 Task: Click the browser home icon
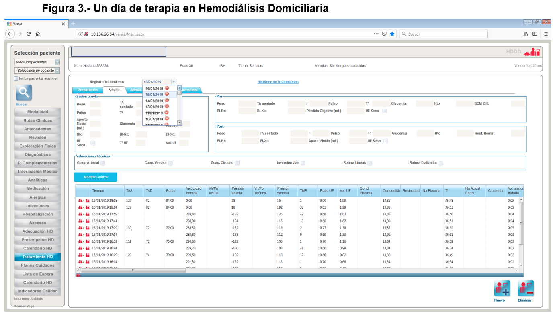[x=38, y=34]
